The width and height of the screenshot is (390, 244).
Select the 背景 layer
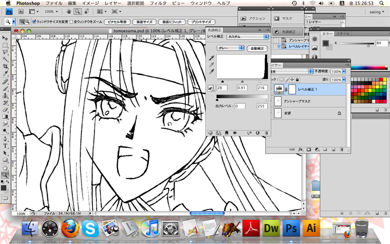point(308,113)
